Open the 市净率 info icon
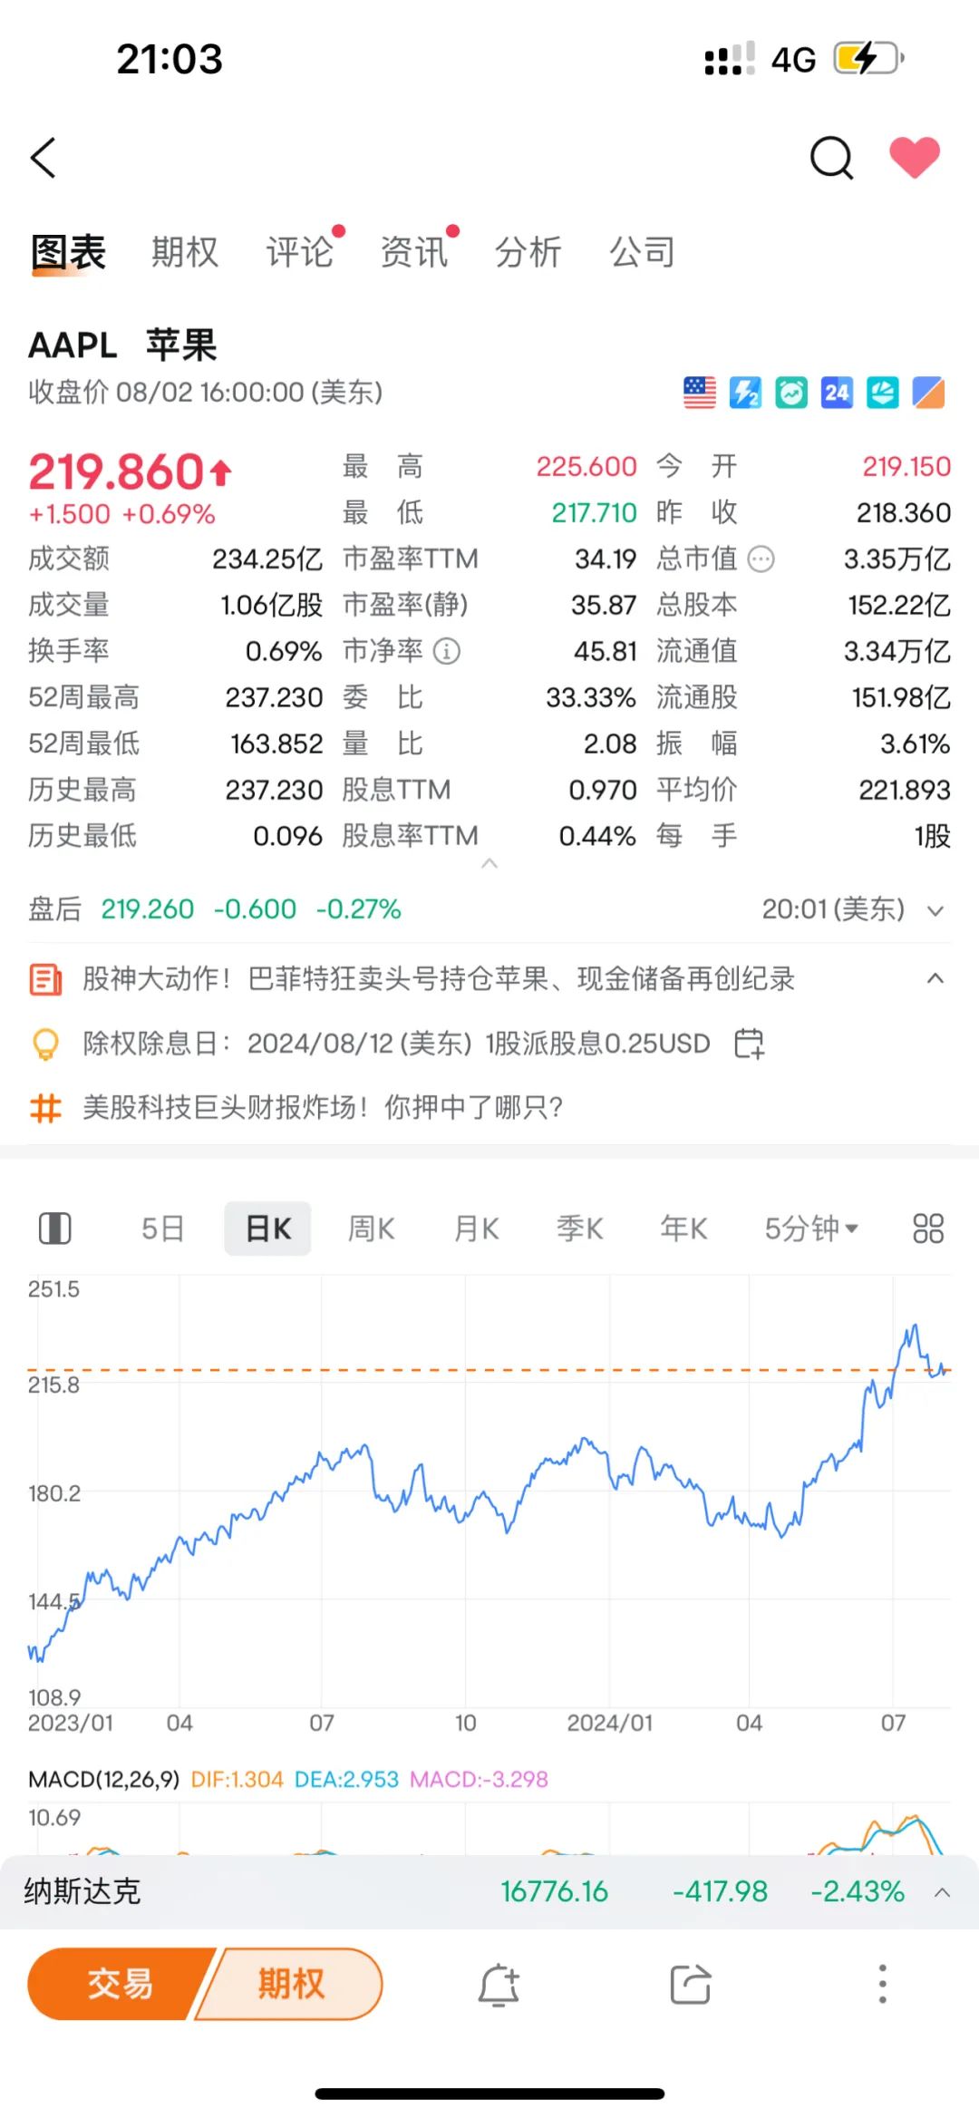 [447, 651]
